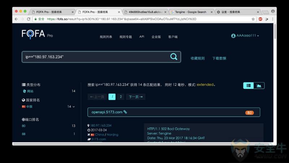
Task: Click the FOFA Pro logo
Action: 37,34
